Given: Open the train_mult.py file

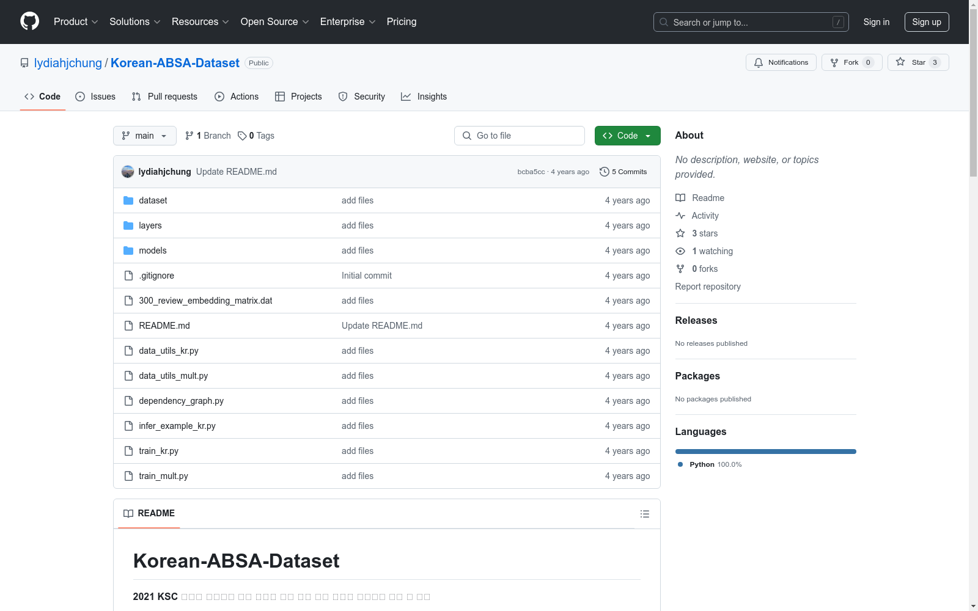Looking at the screenshot, I should coord(163,476).
